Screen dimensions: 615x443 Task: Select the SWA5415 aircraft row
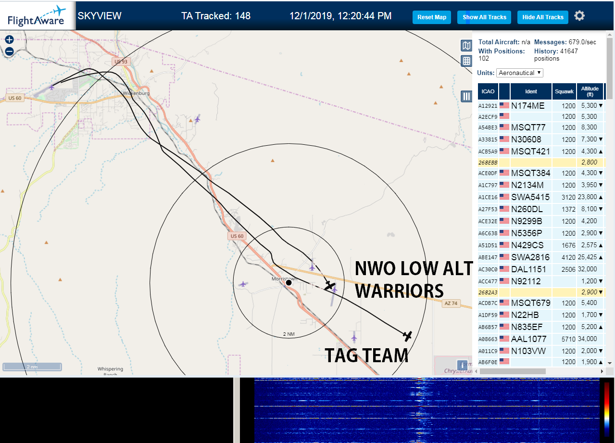point(541,197)
